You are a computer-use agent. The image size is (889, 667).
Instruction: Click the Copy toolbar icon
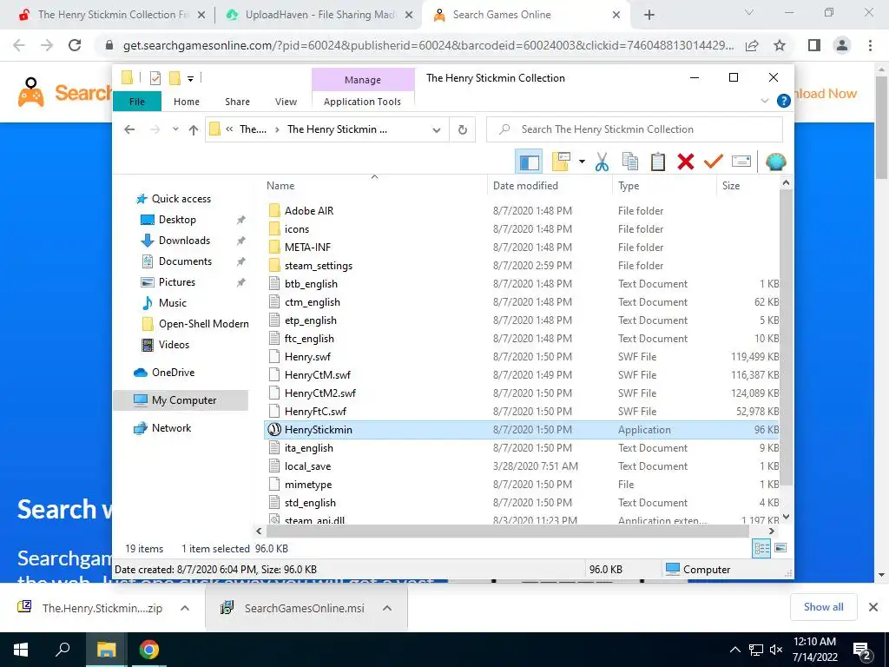click(630, 162)
